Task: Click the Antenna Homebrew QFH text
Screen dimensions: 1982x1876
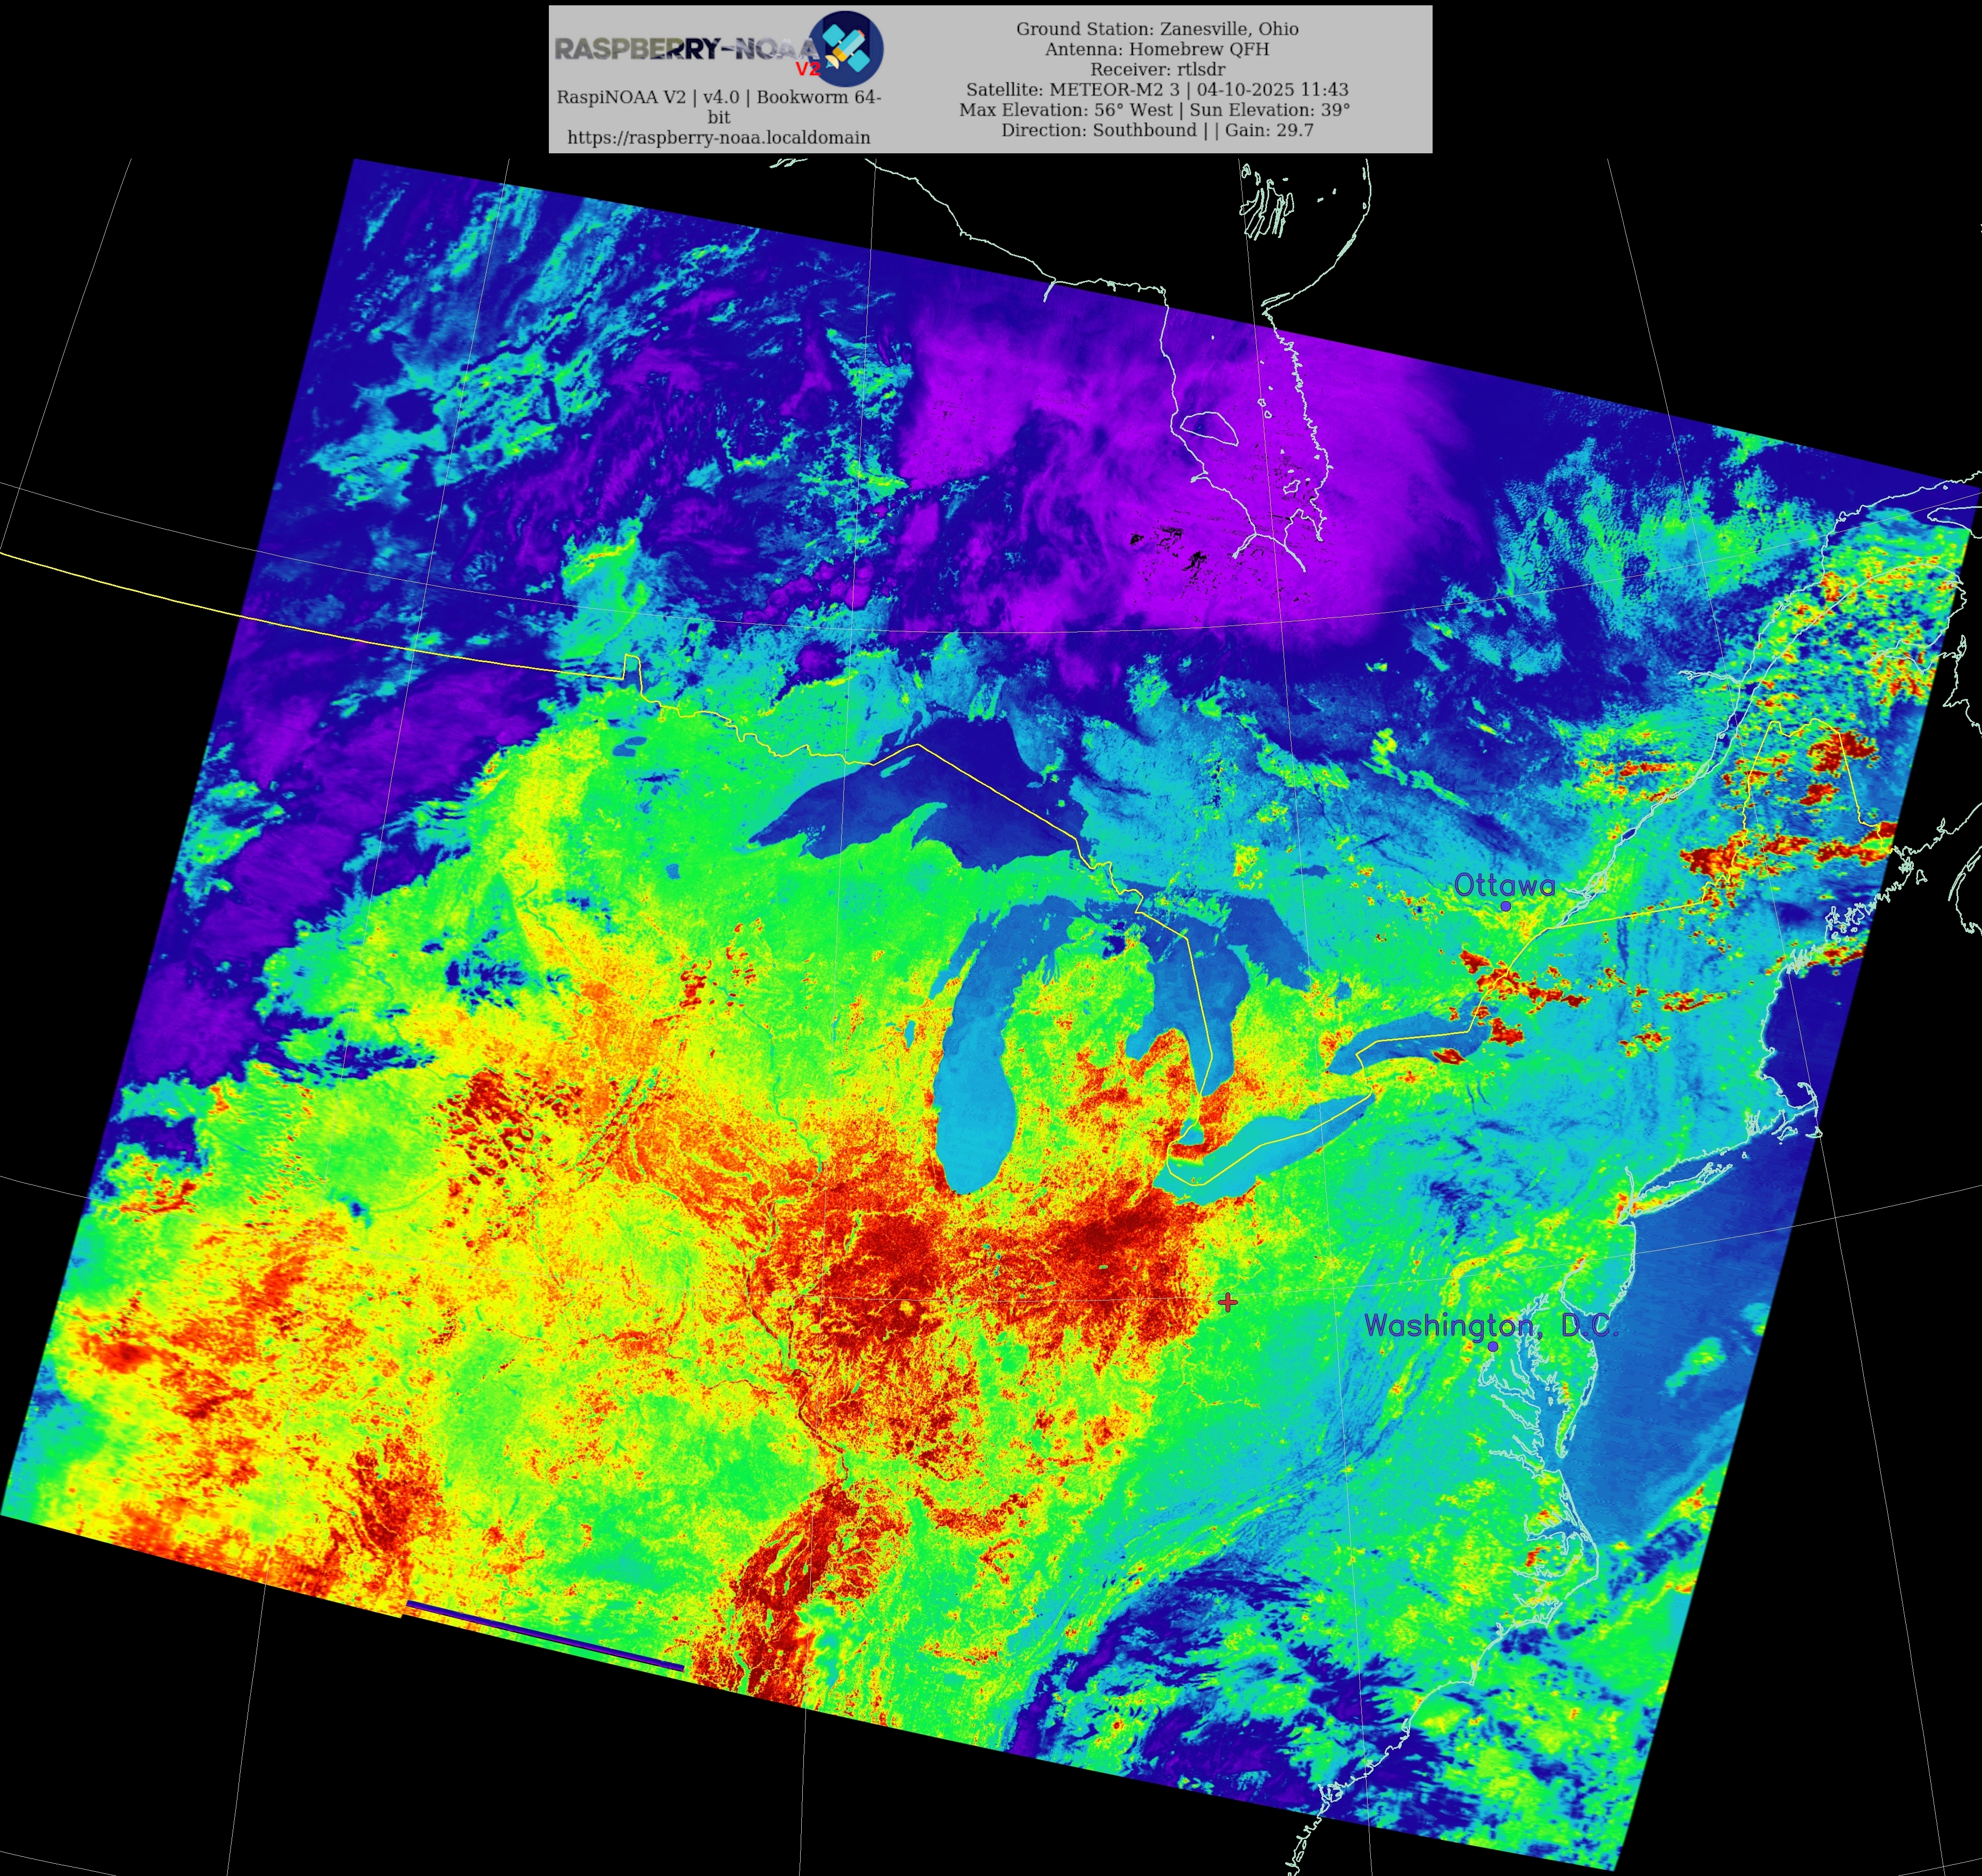Action: click(x=1157, y=48)
